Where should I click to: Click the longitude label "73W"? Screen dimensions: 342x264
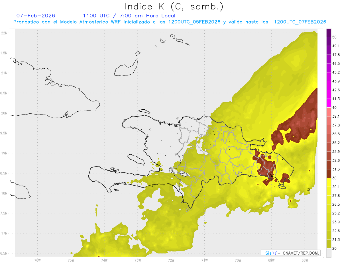tap(138, 260)
